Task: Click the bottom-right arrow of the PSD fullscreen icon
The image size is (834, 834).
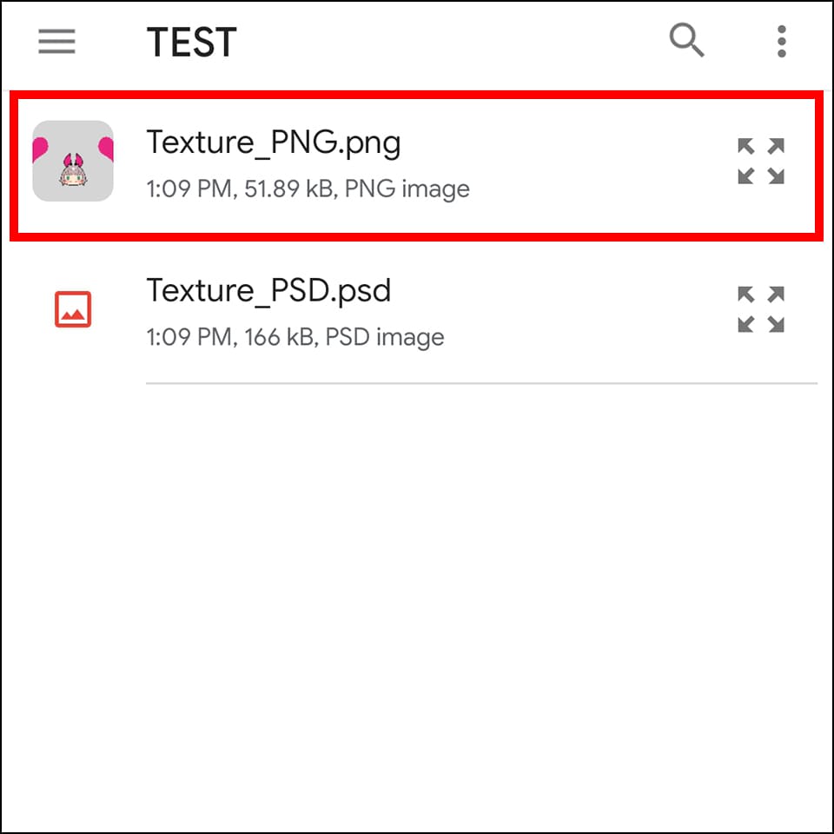Action: 776,324
